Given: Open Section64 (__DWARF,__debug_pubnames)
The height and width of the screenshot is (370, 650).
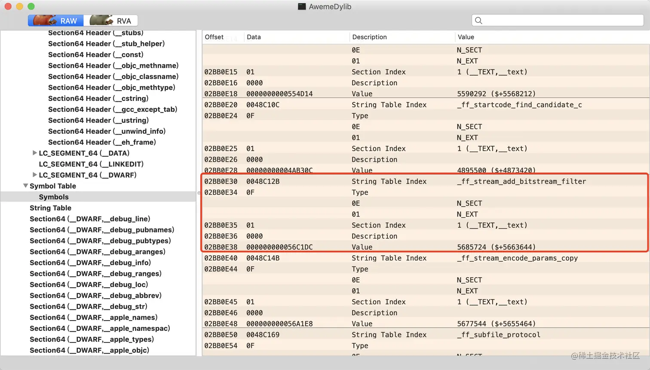Looking at the screenshot, I should [102, 230].
